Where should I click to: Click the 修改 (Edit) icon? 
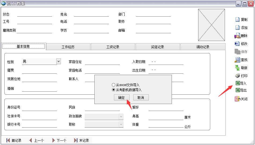[237, 44]
